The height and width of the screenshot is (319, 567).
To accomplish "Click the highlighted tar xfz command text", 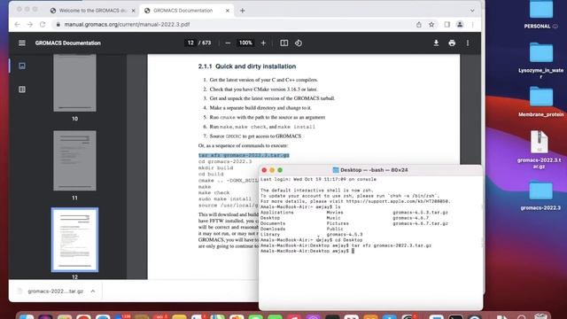I will [x=244, y=155].
